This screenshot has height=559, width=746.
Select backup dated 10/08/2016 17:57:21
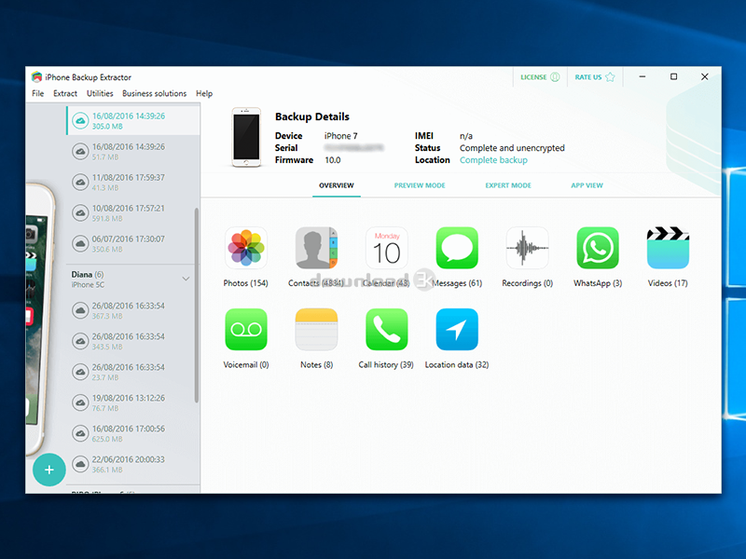[133, 213]
